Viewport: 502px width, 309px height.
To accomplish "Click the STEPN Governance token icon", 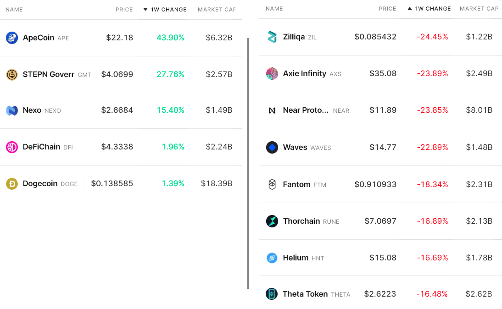I will tap(12, 74).
